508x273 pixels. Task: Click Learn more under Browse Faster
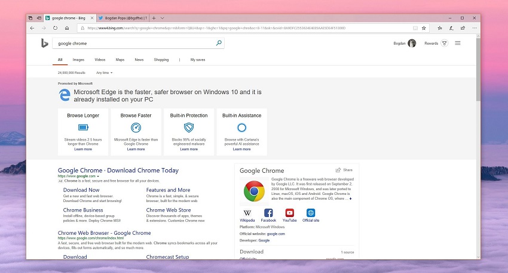click(136, 149)
